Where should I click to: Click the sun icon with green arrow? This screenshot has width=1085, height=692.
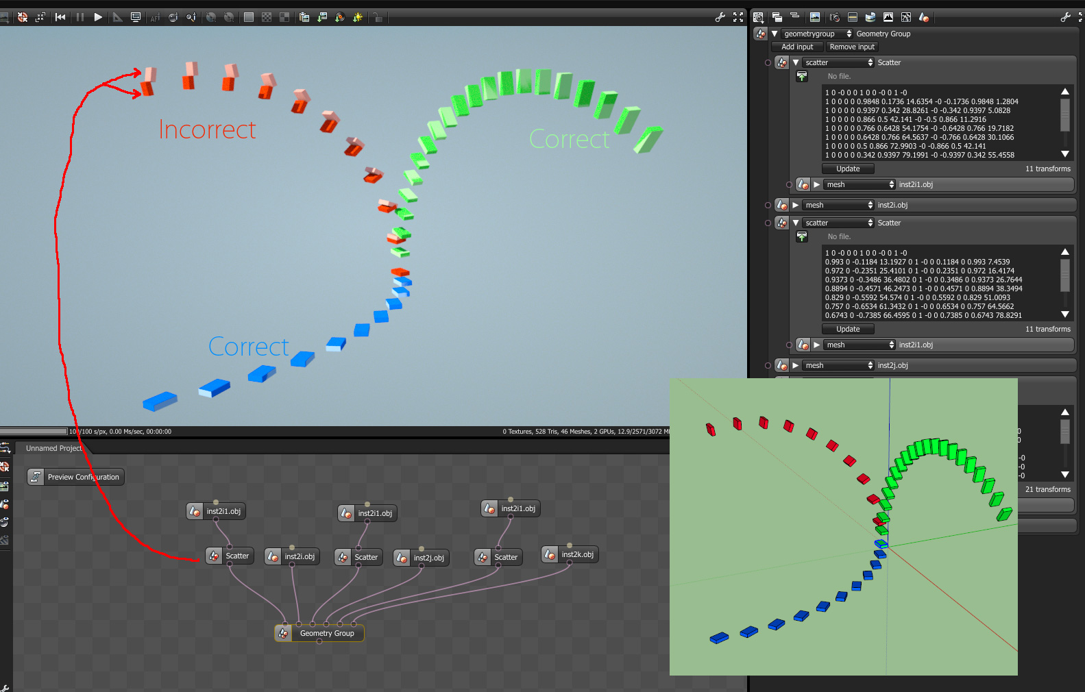(x=358, y=17)
